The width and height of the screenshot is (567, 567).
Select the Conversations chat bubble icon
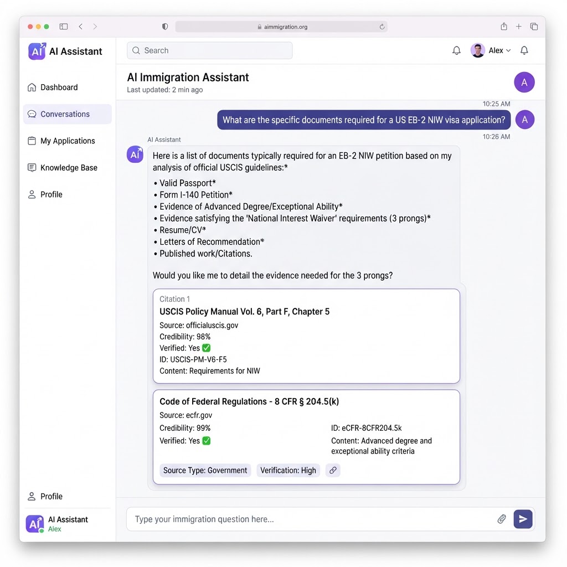(x=32, y=114)
